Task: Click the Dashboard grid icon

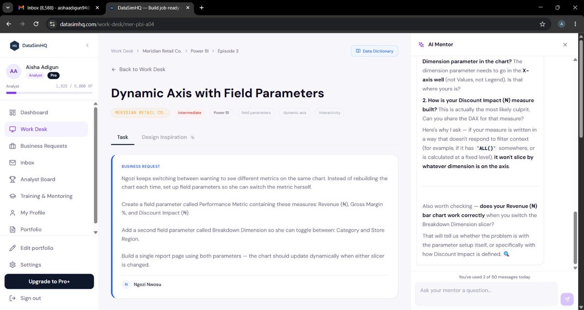Action: (x=13, y=113)
